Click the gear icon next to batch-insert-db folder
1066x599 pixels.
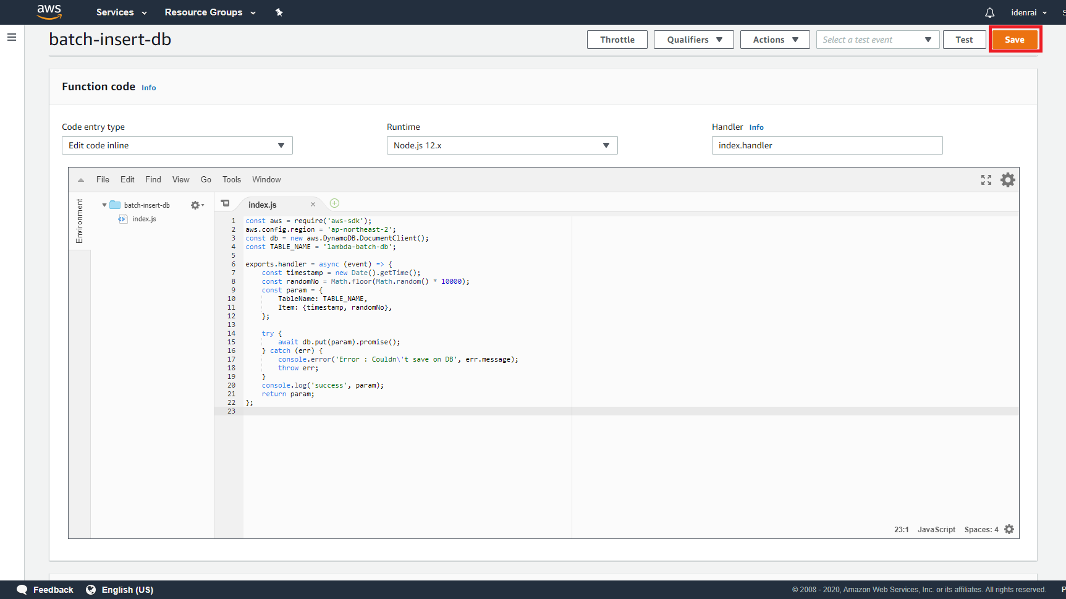(x=195, y=205)
